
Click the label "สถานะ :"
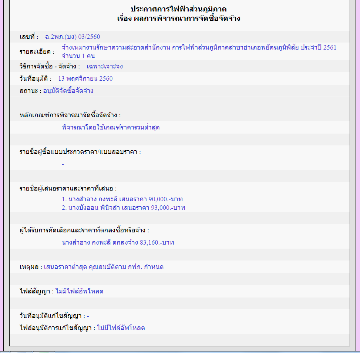[31, 91]
